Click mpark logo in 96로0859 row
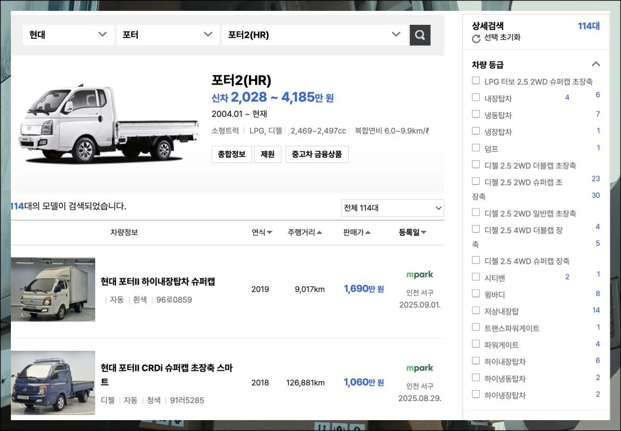This screenshot has height=431, width=621. click(x=420, y=275)
